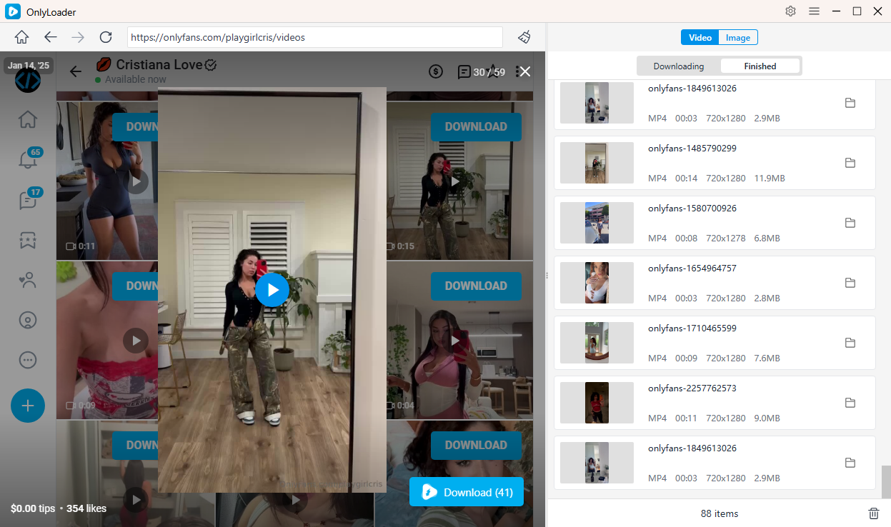Open the OnlyLoader settings gear
This screenshot has height=527, width=891.
coord(790,11)
